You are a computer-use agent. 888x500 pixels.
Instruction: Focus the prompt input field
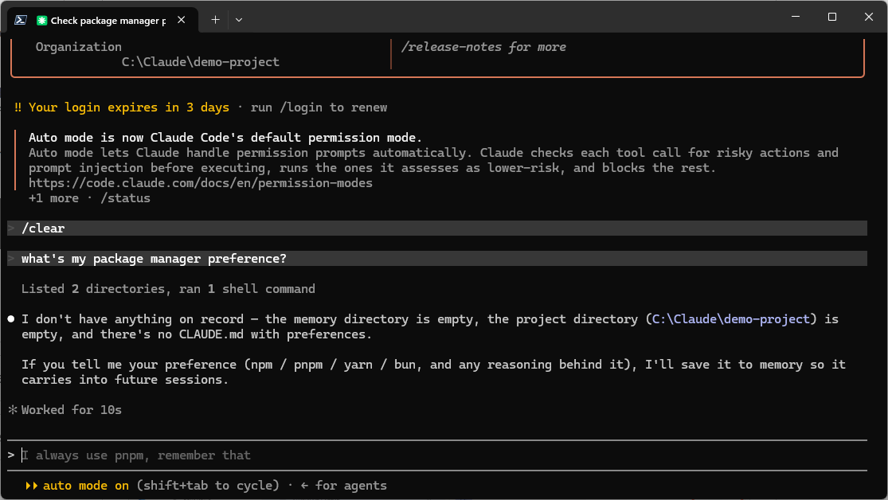coord(437,455)
